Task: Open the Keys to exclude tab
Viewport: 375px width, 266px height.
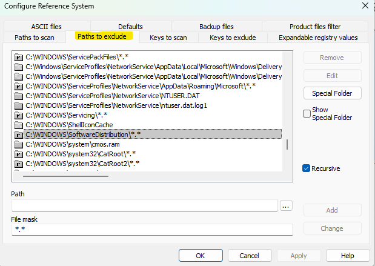Action: [233, 38]
